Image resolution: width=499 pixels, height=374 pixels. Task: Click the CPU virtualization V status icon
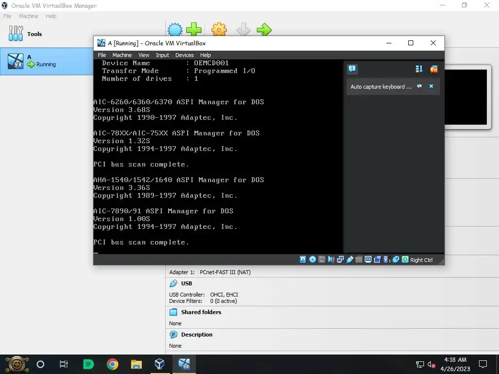386,260
